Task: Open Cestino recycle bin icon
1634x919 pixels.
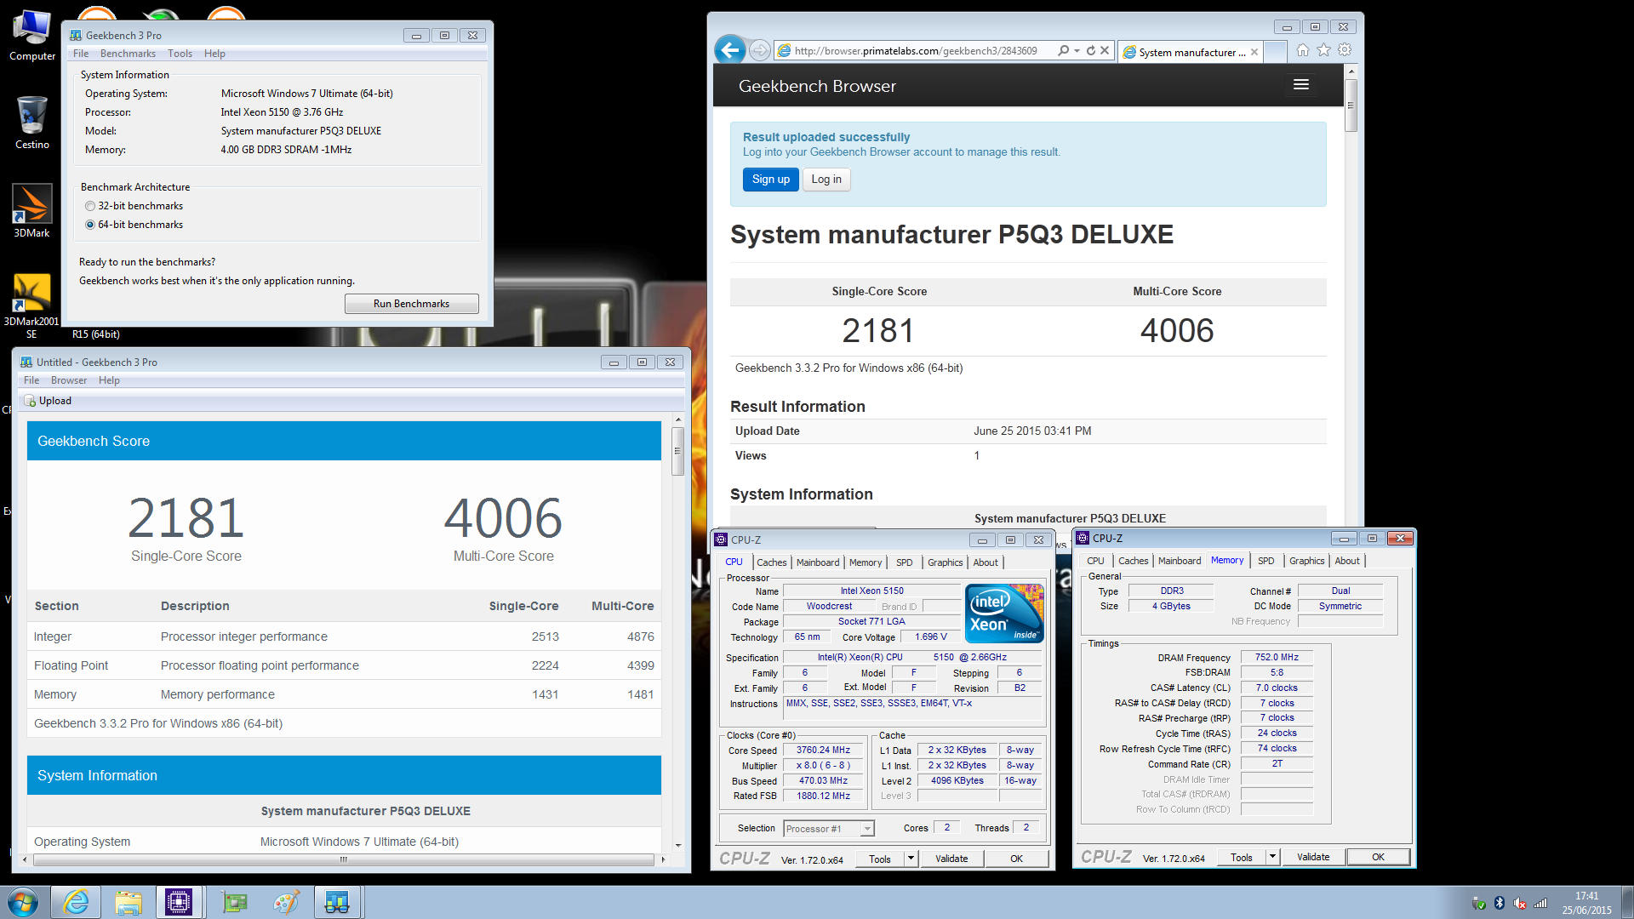Action: pos(32,123)
